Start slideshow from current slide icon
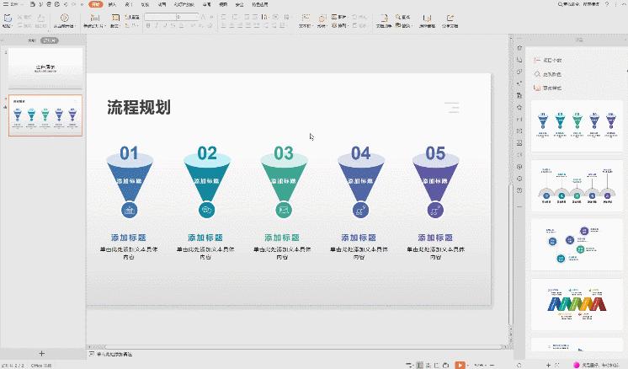Viewport: 628px width, 369px height. [x=64, y=18]
